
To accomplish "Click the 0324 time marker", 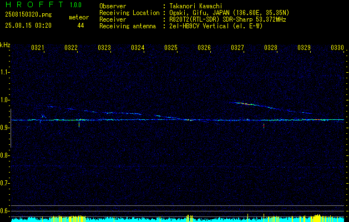I will [x=138, y=48].
